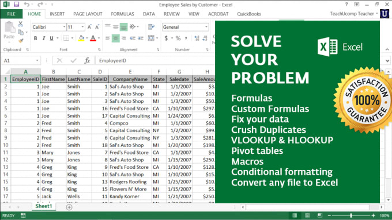Switch to the DATA tab
The width and height of the screenshot is (392, 220).
click(149, 14)
